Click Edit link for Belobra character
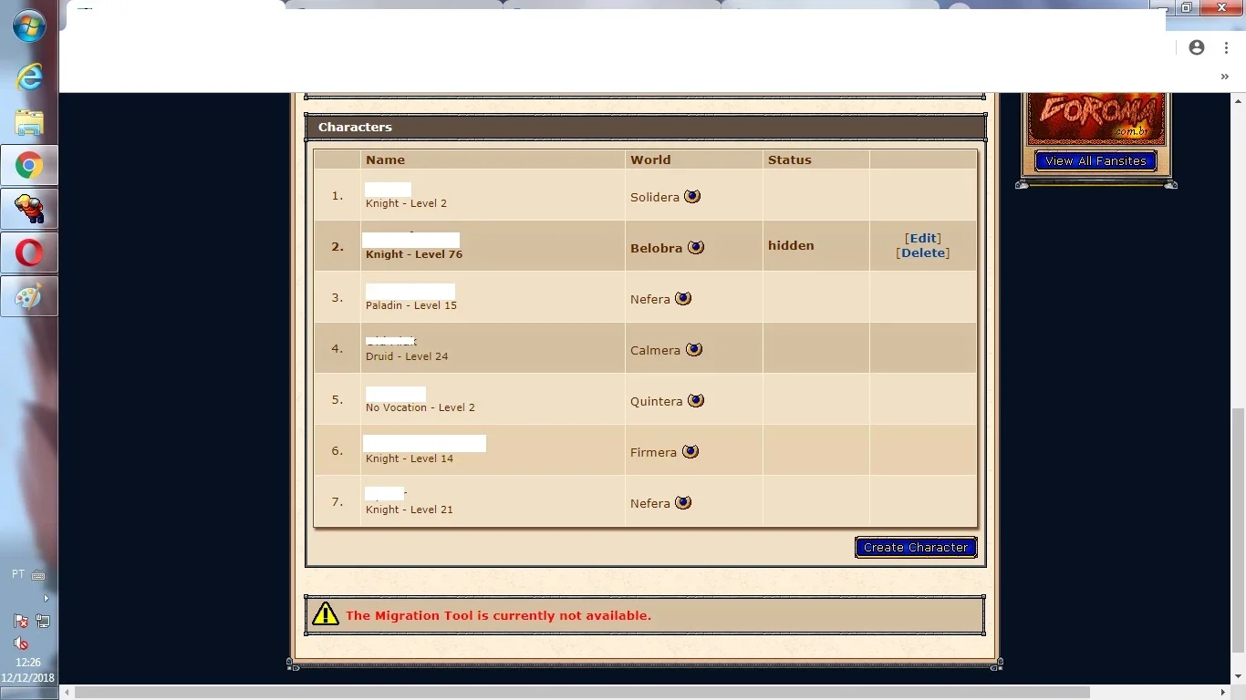Image resolution: width=1246 pixels, height=700 pixels. [923, 238]
